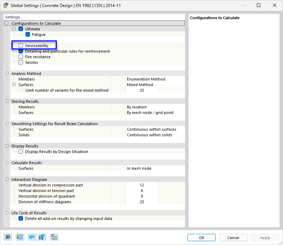Viewport: 283px width, 245px height.
Task: Save current settings as default via disk icon
Action: coord(42,237)
